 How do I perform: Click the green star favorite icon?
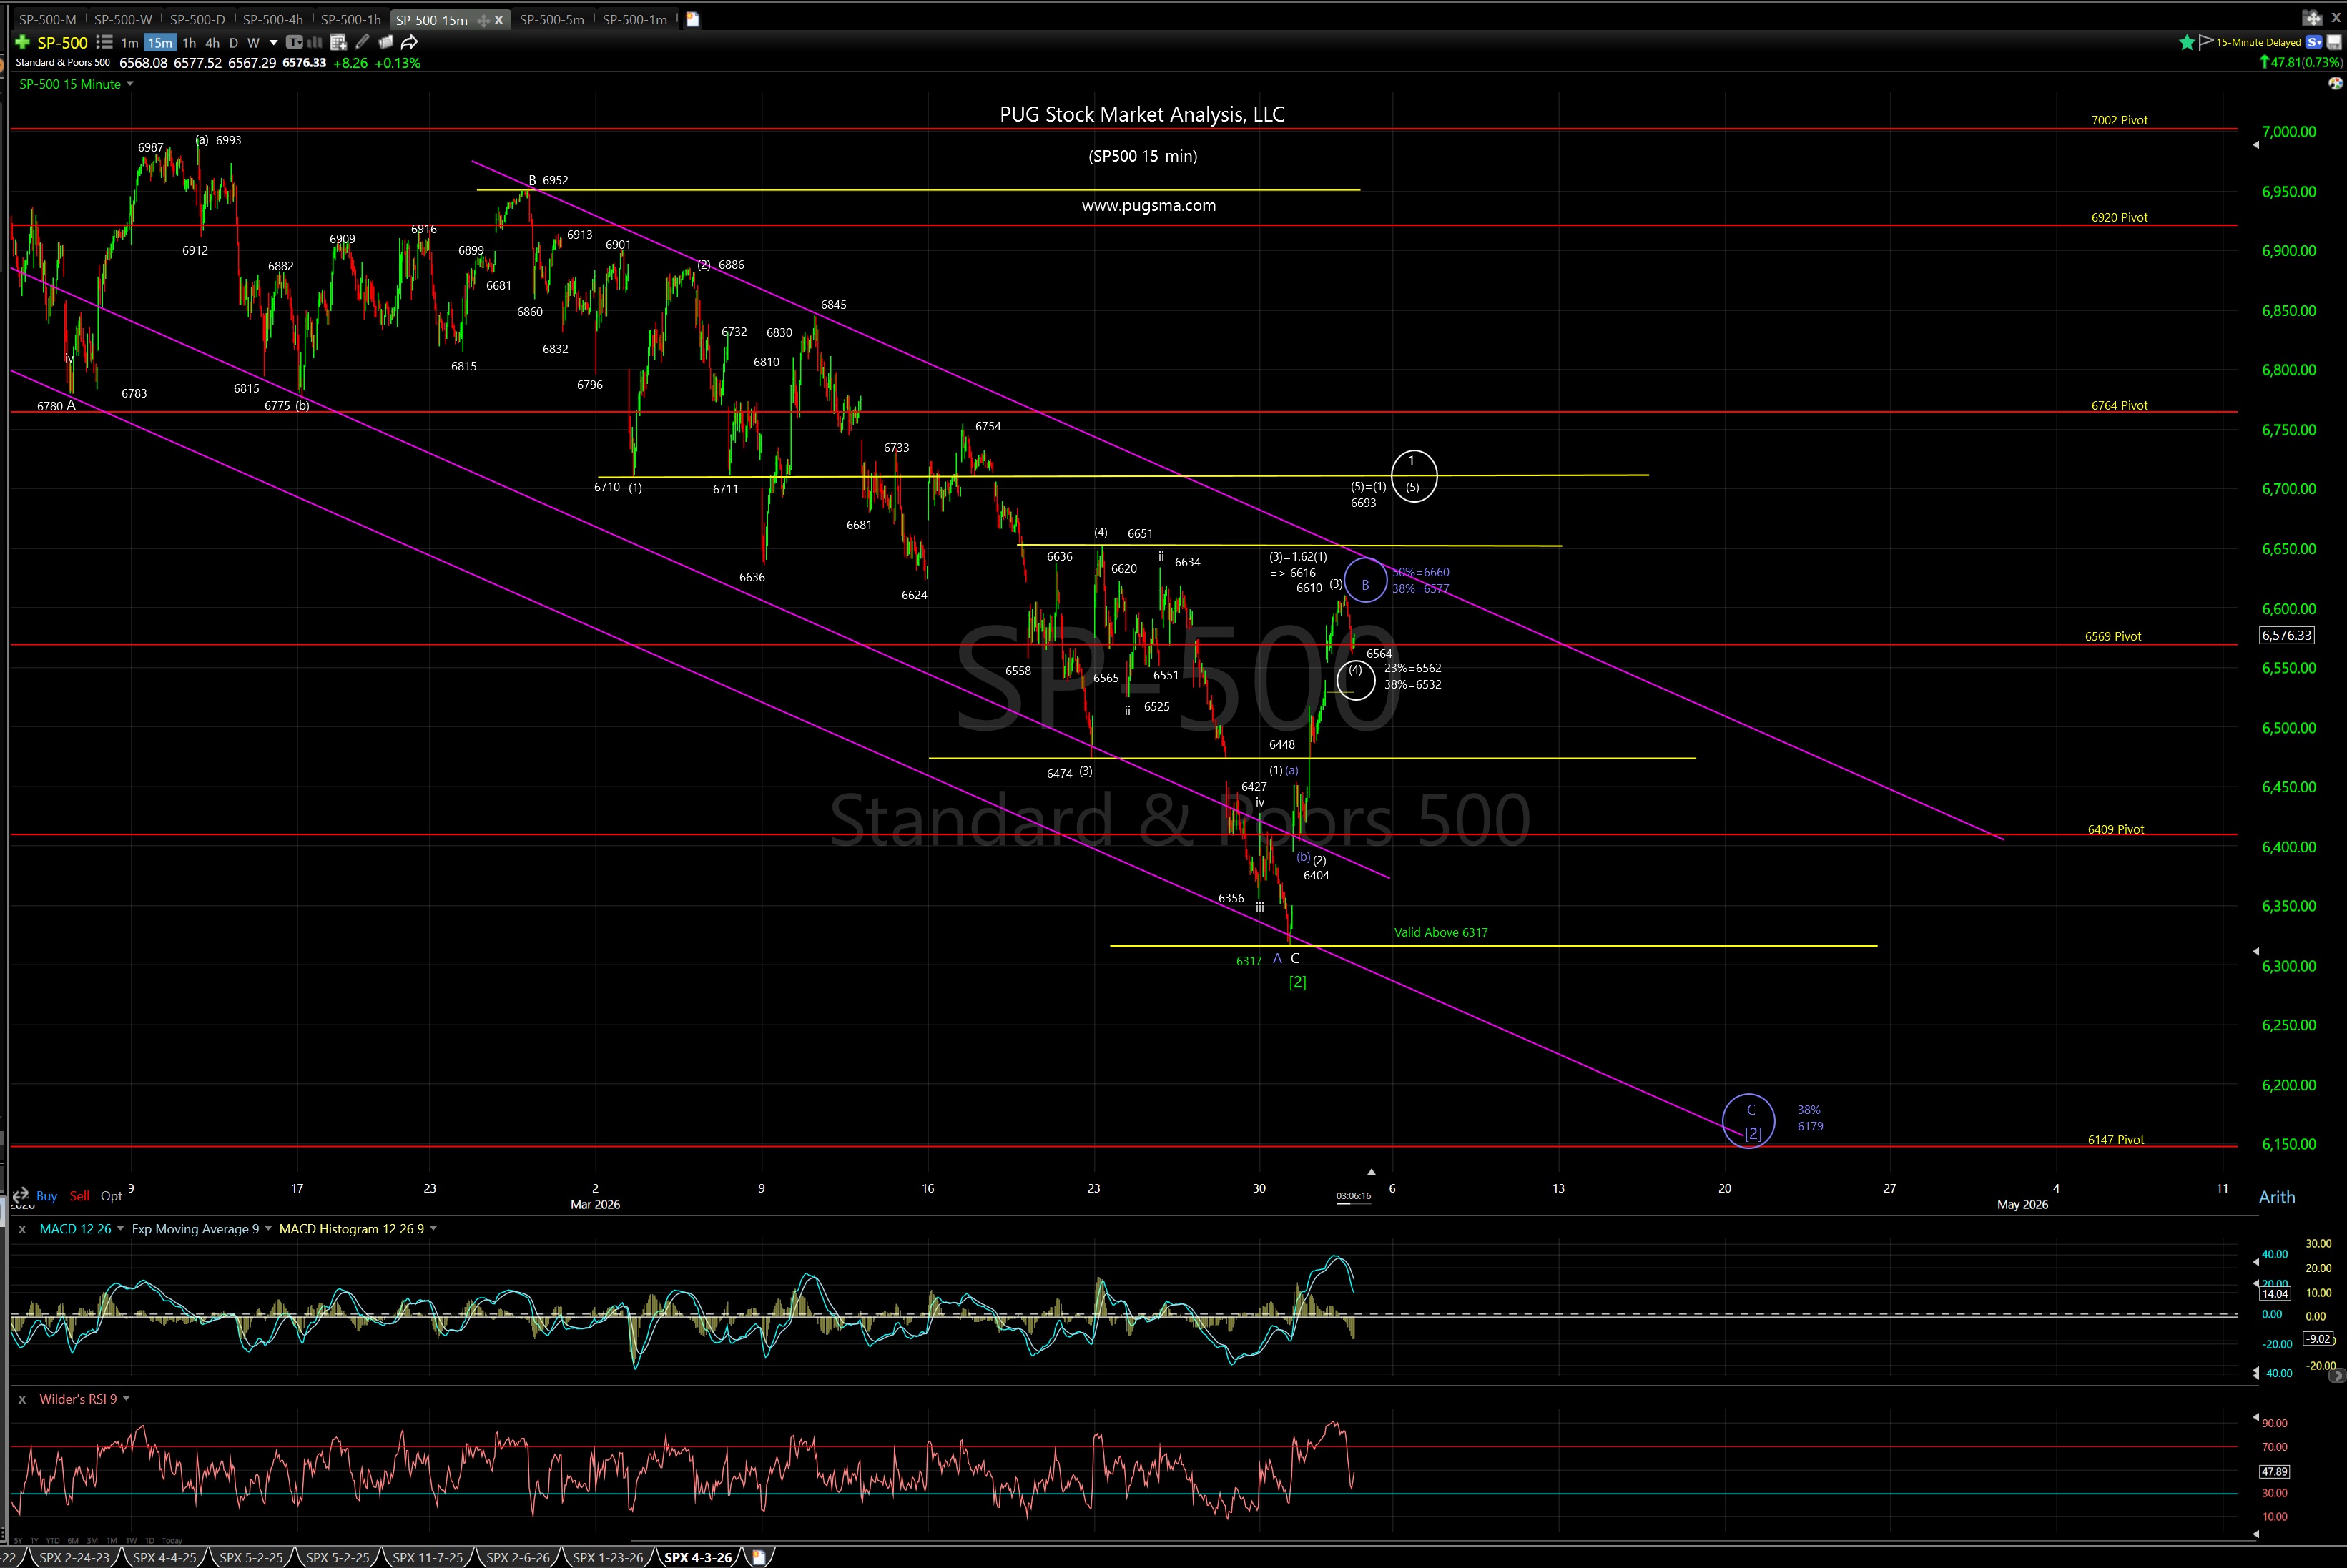(2187, 42)
